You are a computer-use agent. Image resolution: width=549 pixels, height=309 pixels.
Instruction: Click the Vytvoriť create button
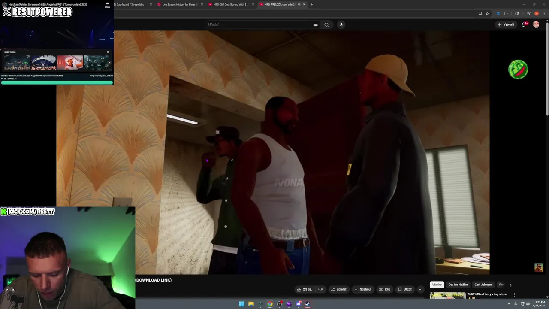pos(506,24)
